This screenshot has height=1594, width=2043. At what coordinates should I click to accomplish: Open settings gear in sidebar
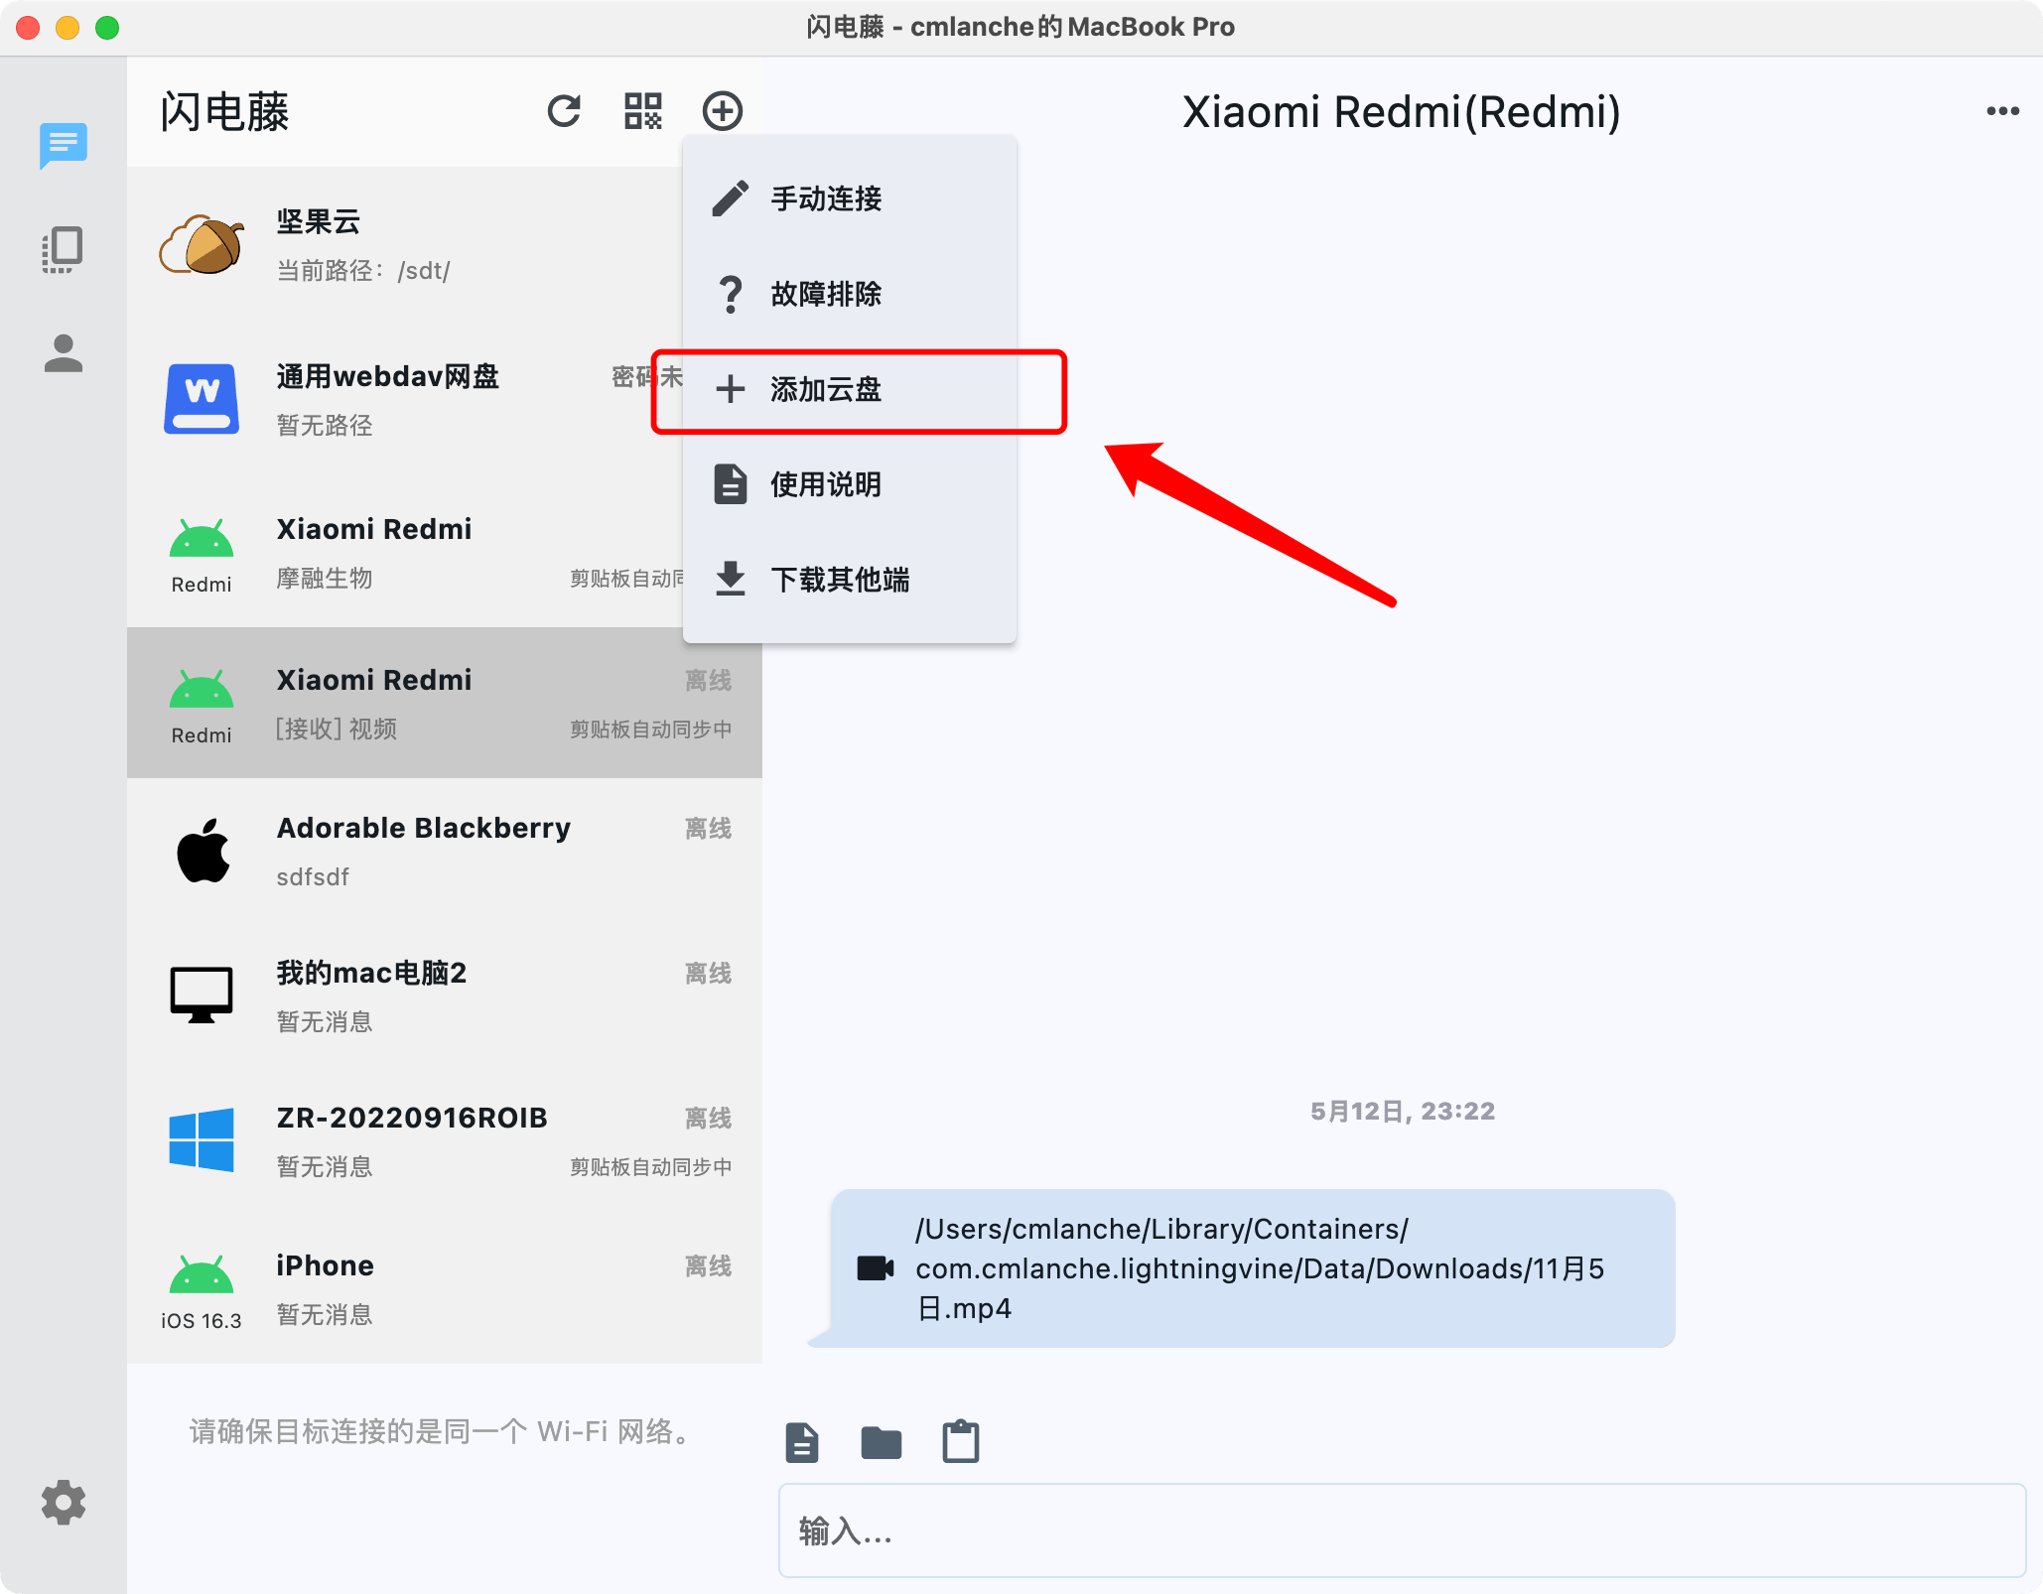coord(63,1502)
